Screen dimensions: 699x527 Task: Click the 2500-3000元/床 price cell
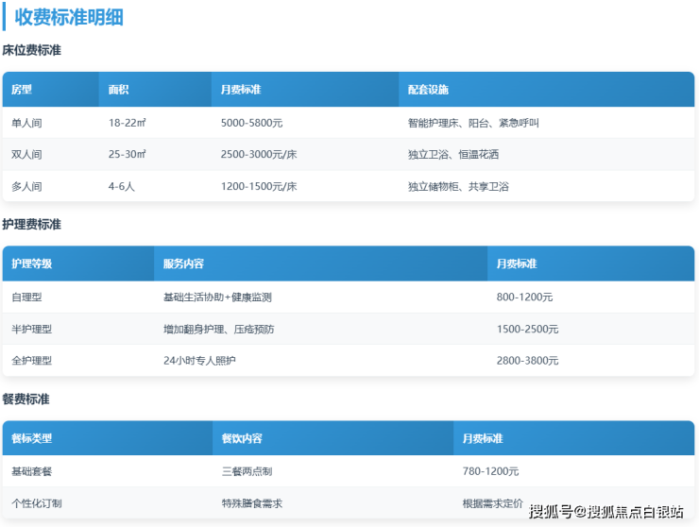[x=259, y=154]
